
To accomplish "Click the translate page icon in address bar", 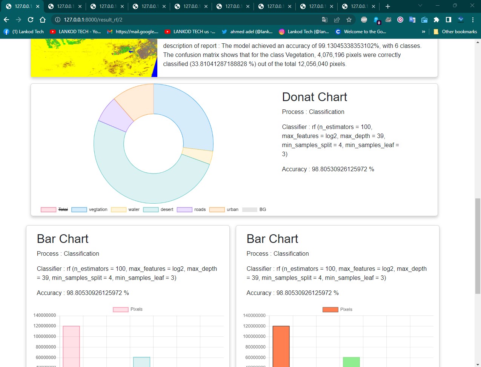I will 325,20.
